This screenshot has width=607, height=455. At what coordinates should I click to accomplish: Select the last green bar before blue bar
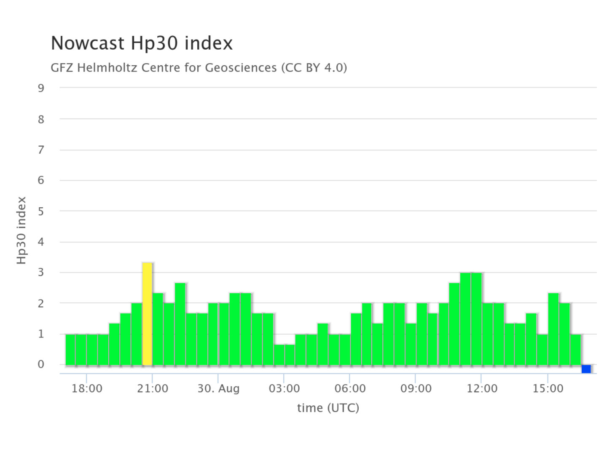[575, 350]
